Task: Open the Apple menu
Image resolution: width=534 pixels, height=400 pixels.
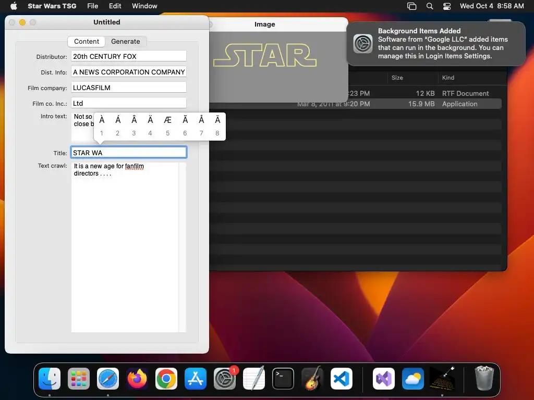Action: (14, 6)
